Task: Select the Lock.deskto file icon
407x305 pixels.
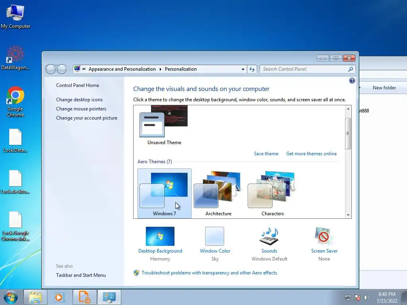Action: [16, 182]
